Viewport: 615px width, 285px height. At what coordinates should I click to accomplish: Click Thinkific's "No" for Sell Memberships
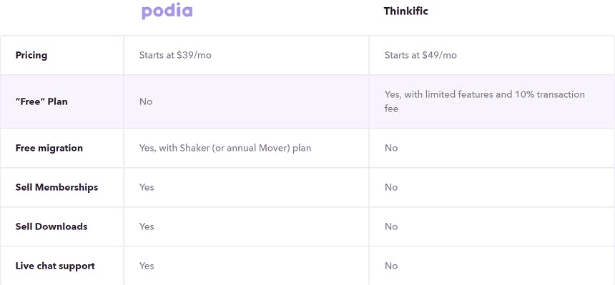coord(391,187)
